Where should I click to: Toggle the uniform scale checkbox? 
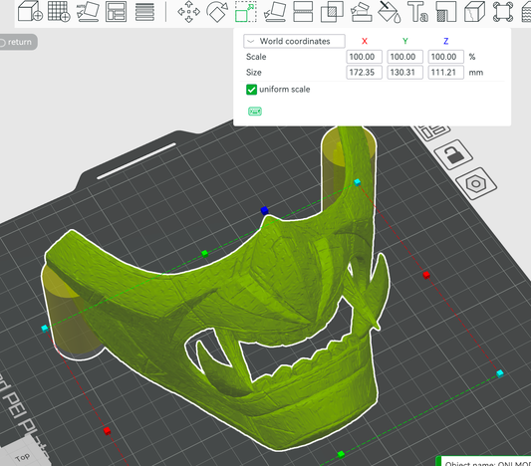pyautogui.click(x=251, y=90)
